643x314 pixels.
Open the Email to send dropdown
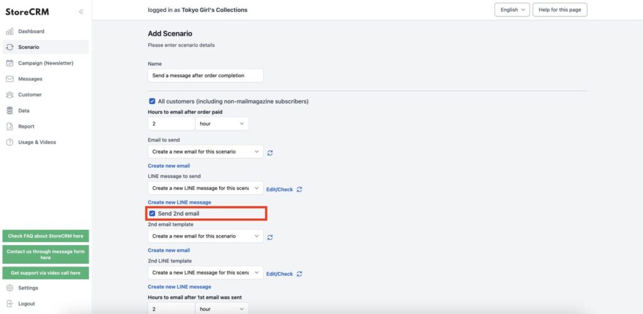click(x=205, y=152)
